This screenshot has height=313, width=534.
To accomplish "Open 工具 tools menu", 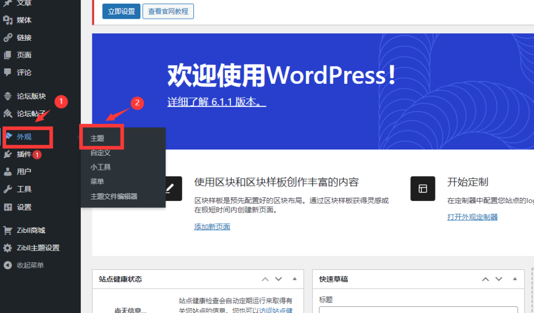I will tap(24, 189).
